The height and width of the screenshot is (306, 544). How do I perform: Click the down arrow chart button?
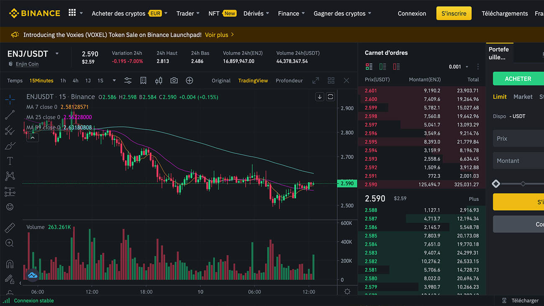(x=320, y=97)
